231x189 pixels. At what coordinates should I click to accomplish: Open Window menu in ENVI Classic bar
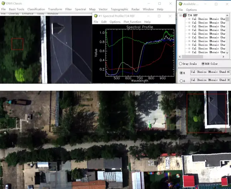tap(148, 9)
